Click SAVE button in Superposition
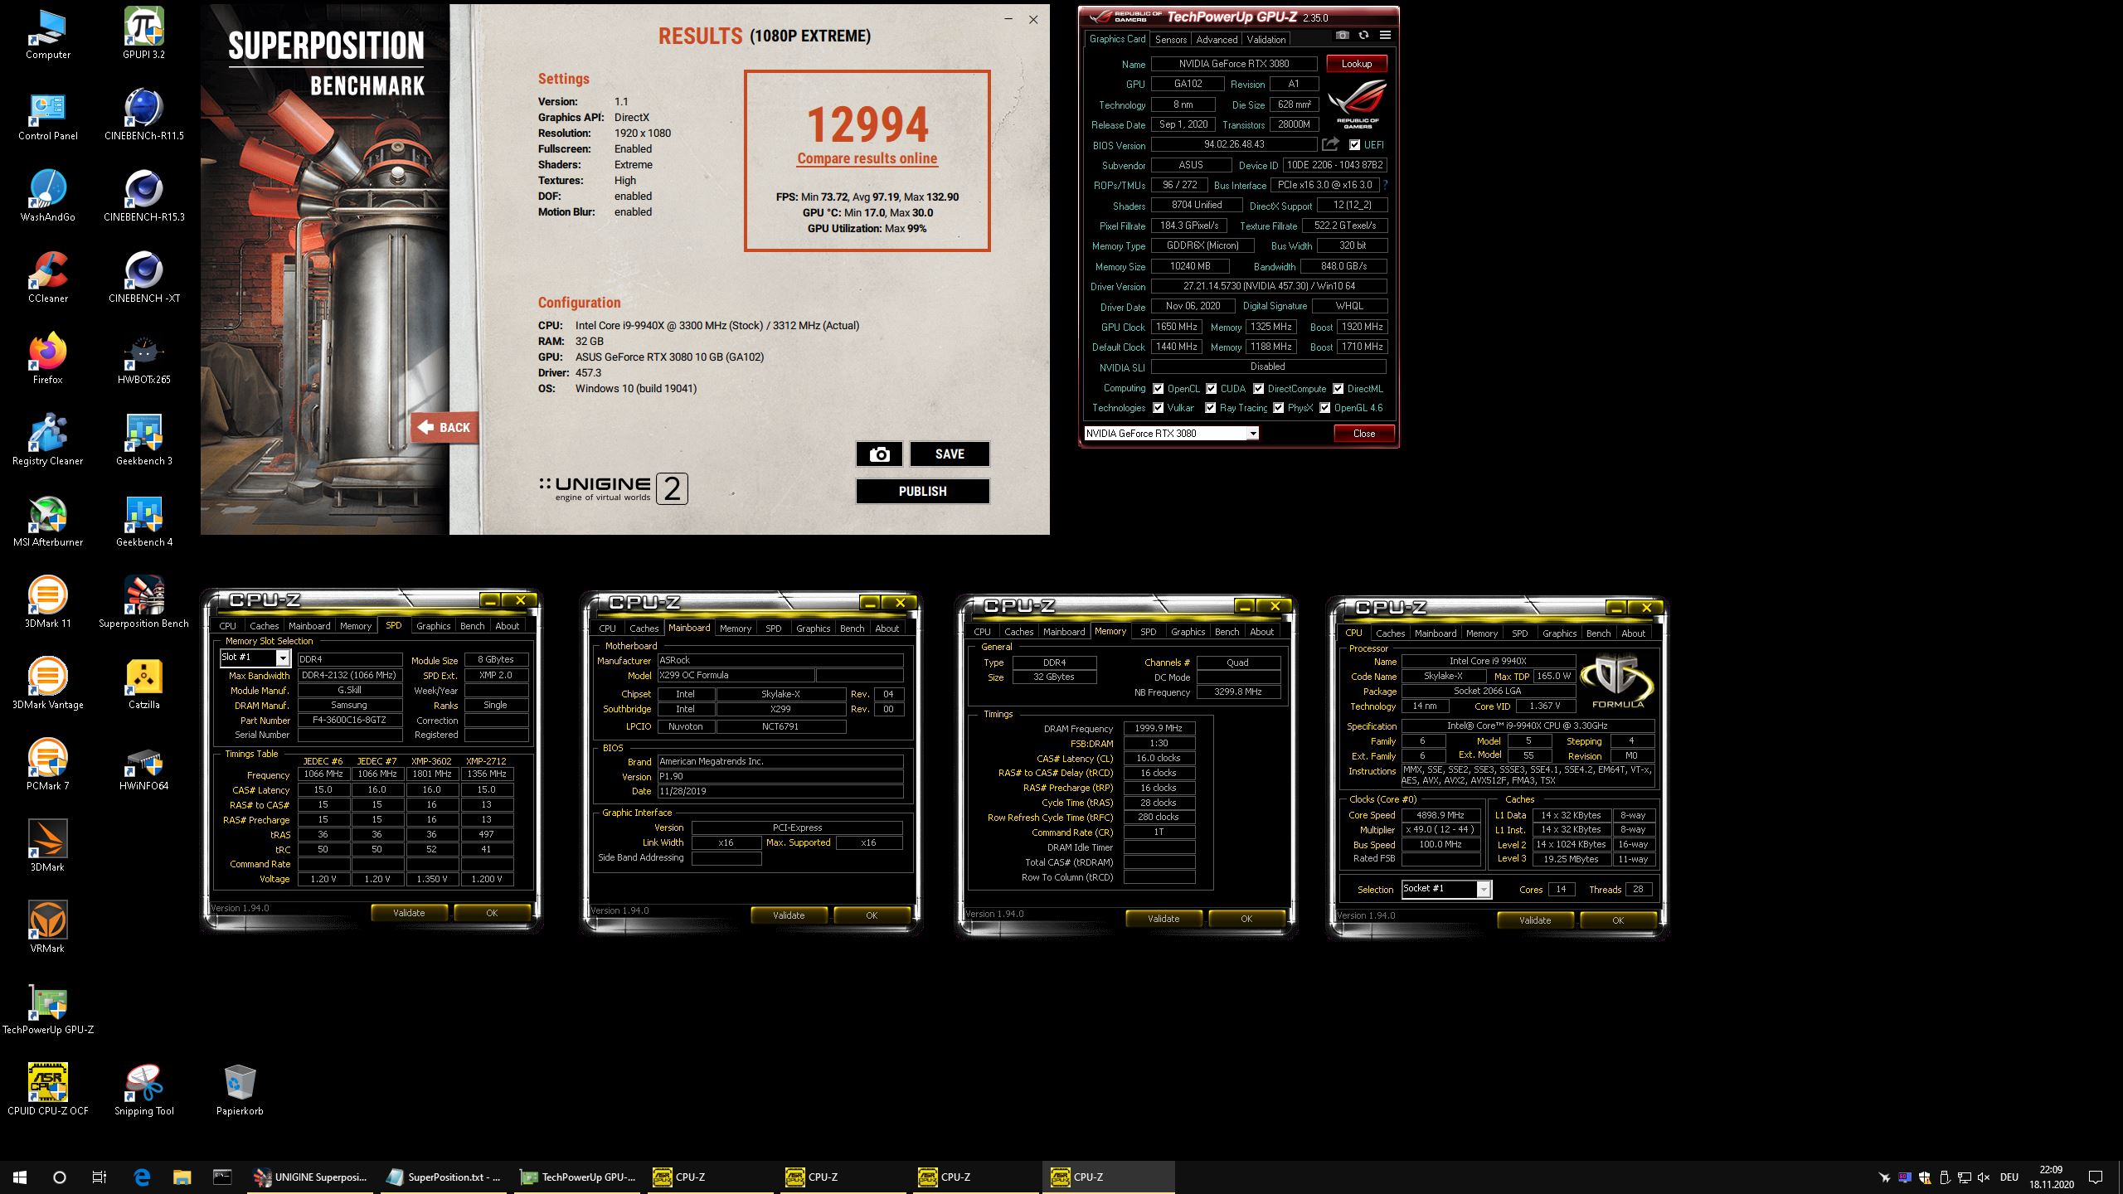 click(950, 454)
